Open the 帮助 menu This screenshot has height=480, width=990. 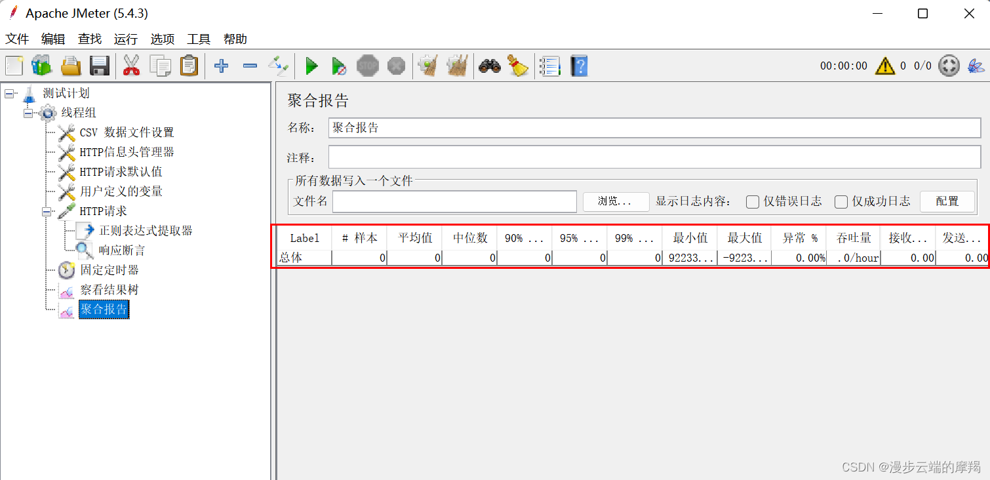235,39
